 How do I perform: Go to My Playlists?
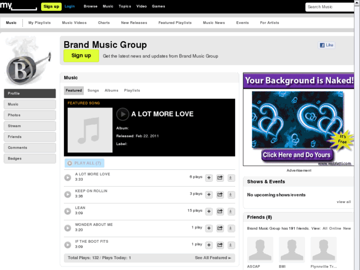pos(40,23)
